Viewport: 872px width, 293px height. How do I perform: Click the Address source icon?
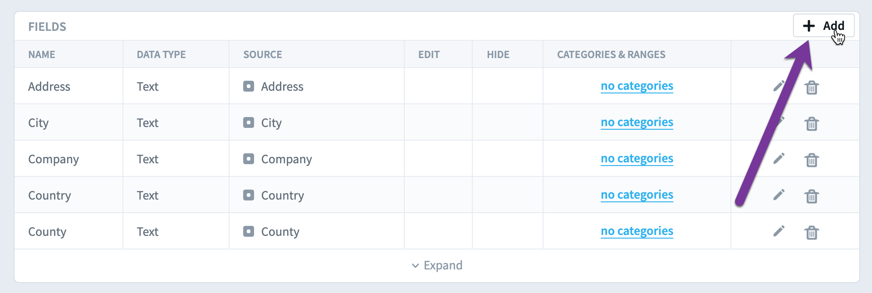point(249,86)
